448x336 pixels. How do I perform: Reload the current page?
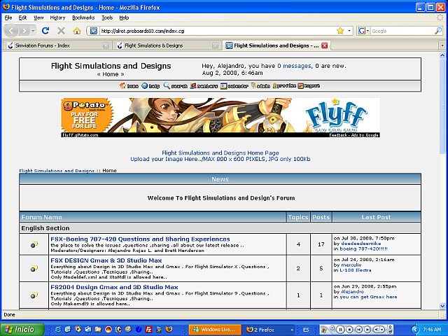coord(45,31)
